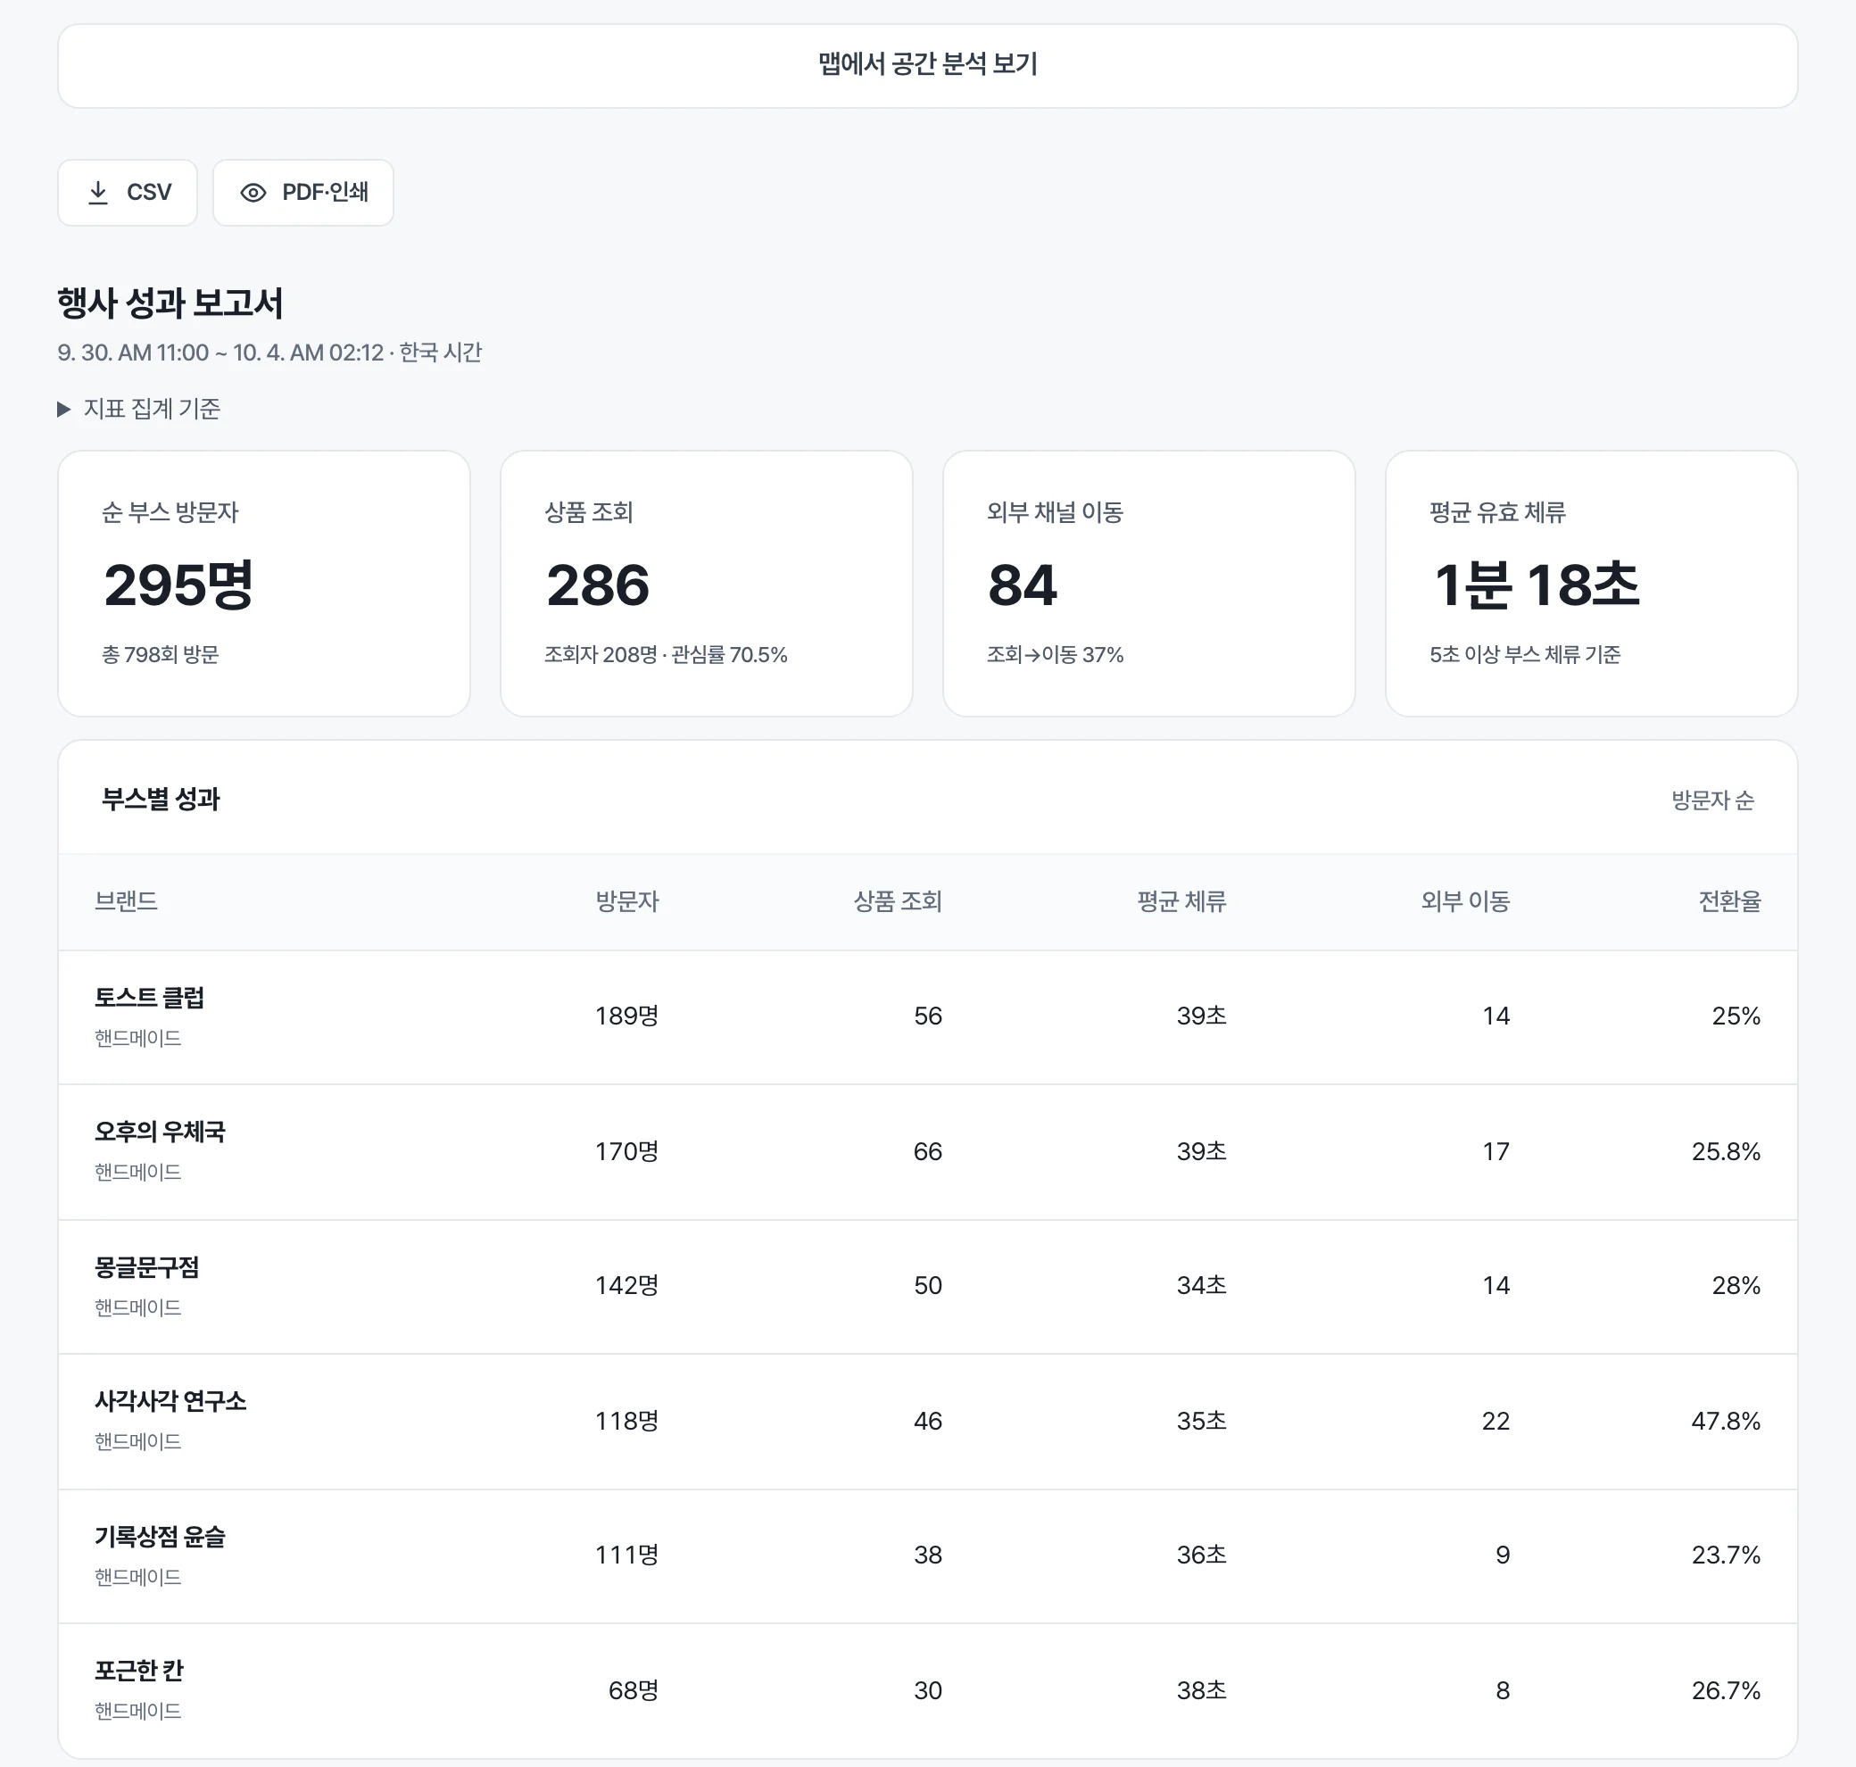This screenshot has height=1767, width=1856.
Task: Click the 22 external moves cell
Action: tap(1496, 1422)
